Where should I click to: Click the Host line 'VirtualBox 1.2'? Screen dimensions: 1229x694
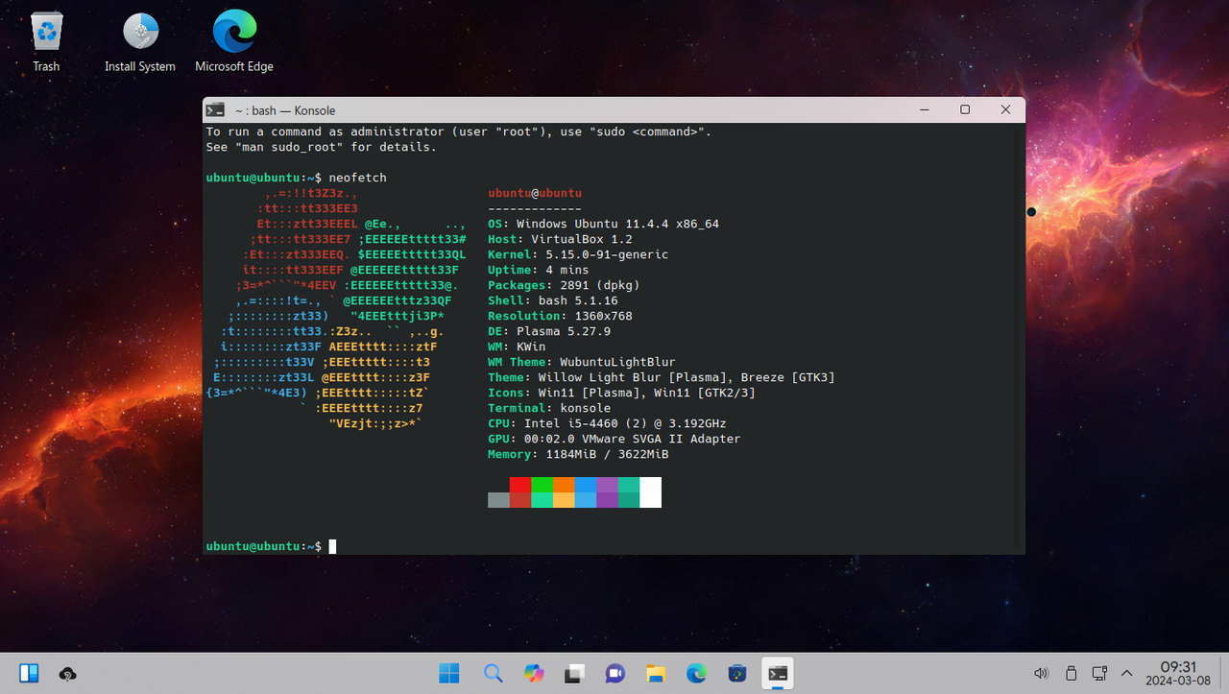(560, 239)
